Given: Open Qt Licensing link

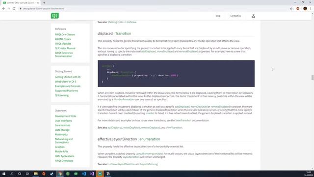Looking at the screenshot, I should click(62, 95).
